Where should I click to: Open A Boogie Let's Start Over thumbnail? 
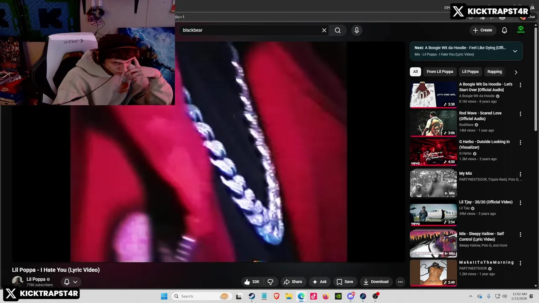[433, 95]
